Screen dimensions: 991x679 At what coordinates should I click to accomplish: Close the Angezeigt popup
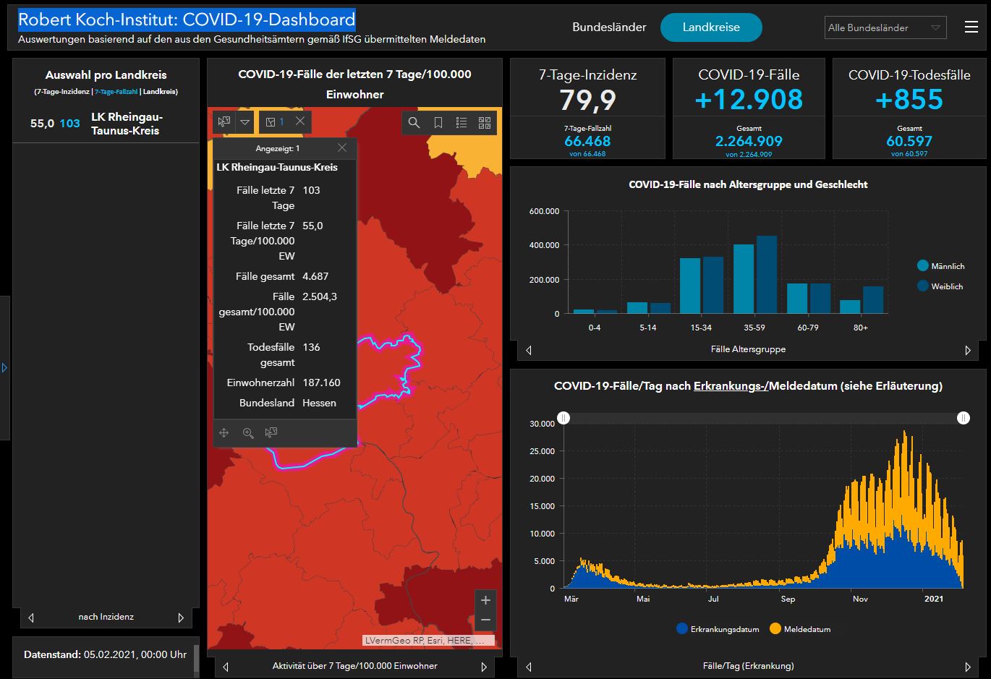point(342,148)
